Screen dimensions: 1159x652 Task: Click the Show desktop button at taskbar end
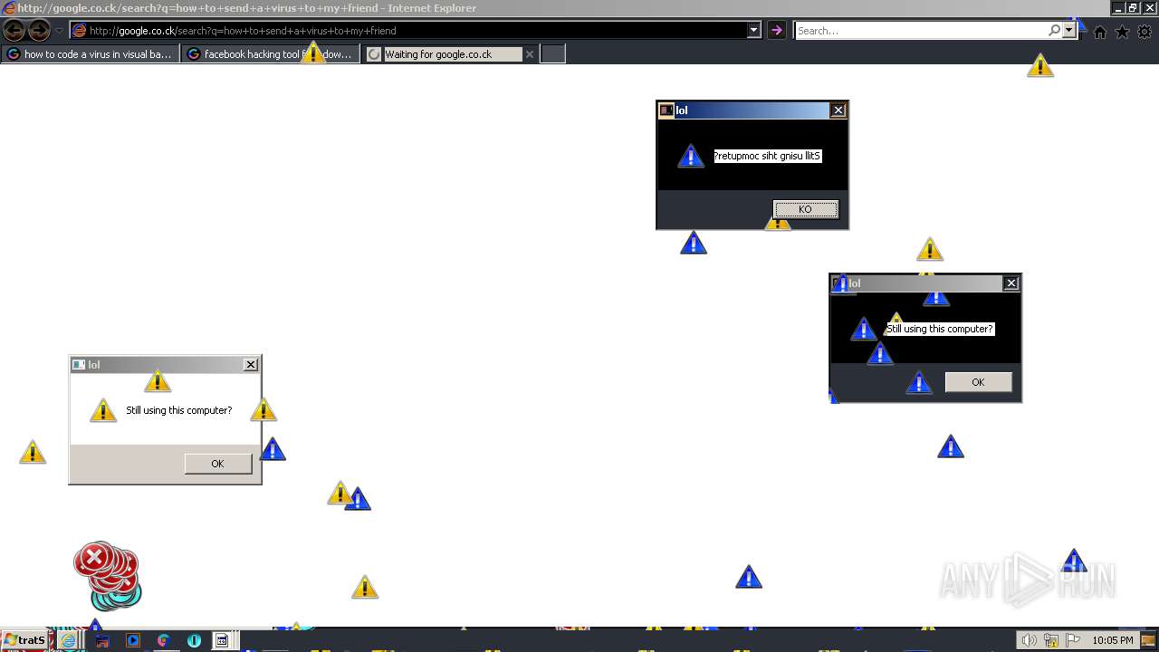coord(1148,641)
